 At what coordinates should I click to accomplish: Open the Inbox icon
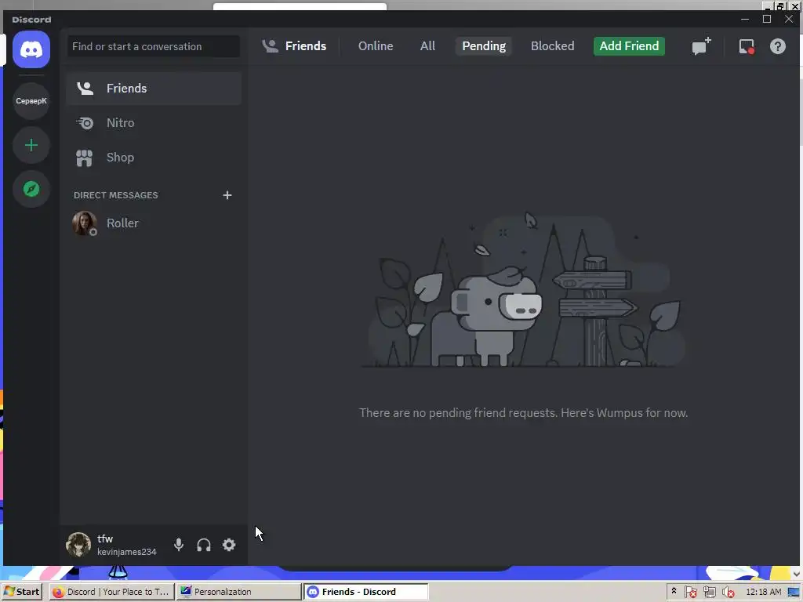(x=747, y=46)
